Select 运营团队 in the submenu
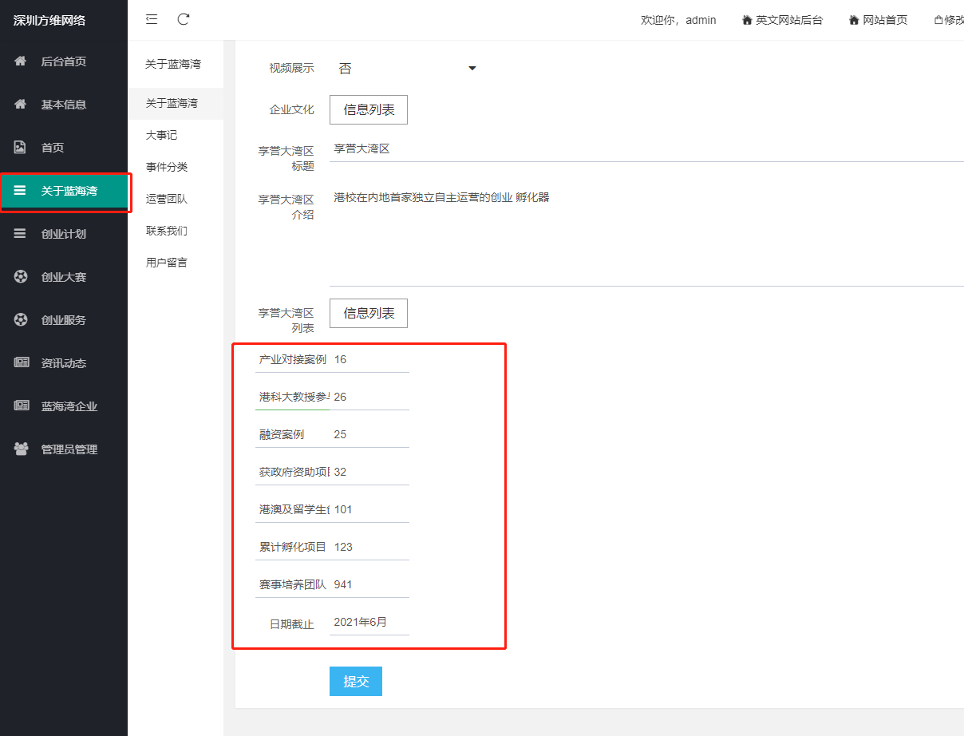This screenshot has width=964, height=736. [166, 200]
